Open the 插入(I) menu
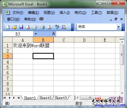 64,13
